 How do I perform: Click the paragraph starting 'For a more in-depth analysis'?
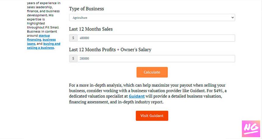point(148,93)
